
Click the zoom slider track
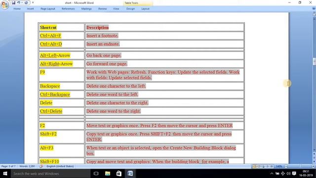pyautogui.click(x=300, y=167)
